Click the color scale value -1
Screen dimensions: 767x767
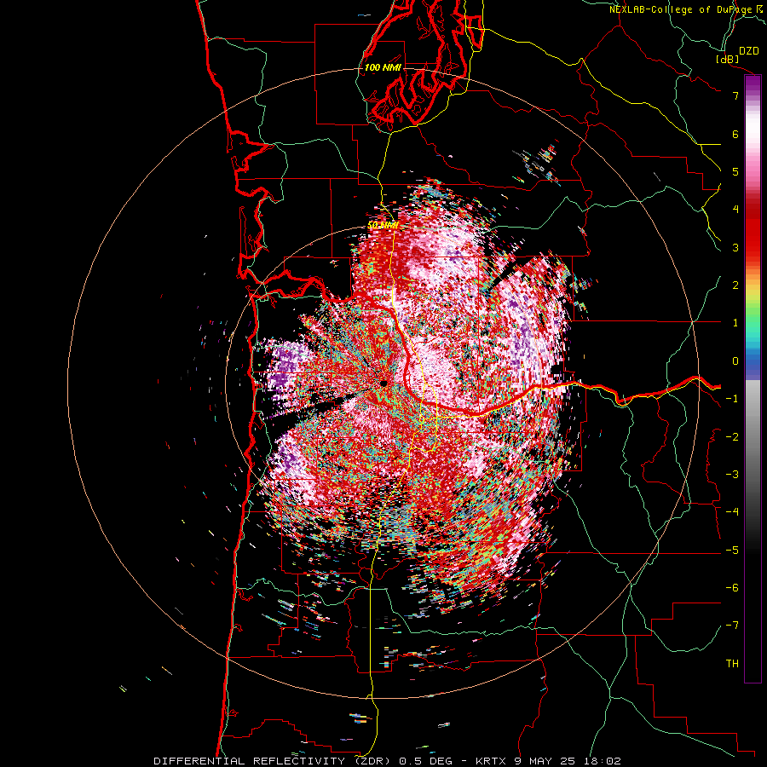(x=732, y=399)
